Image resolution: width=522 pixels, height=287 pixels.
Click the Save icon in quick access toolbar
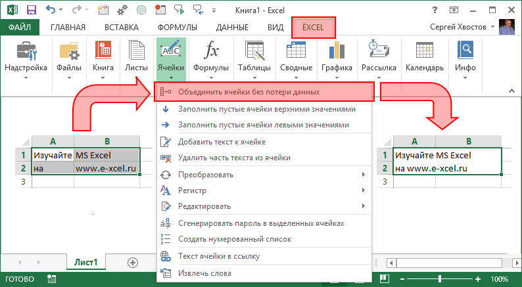tap(32, 10)
